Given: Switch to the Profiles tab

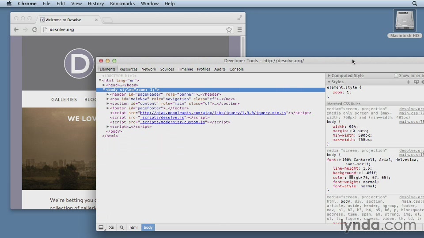Looking at the screenshot, I should coord(204,69).
